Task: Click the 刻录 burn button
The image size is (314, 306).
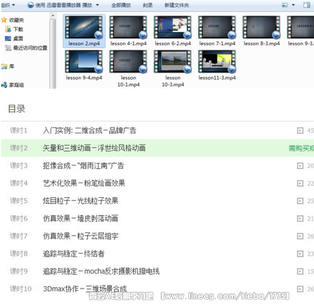Action: coord(147,5)
